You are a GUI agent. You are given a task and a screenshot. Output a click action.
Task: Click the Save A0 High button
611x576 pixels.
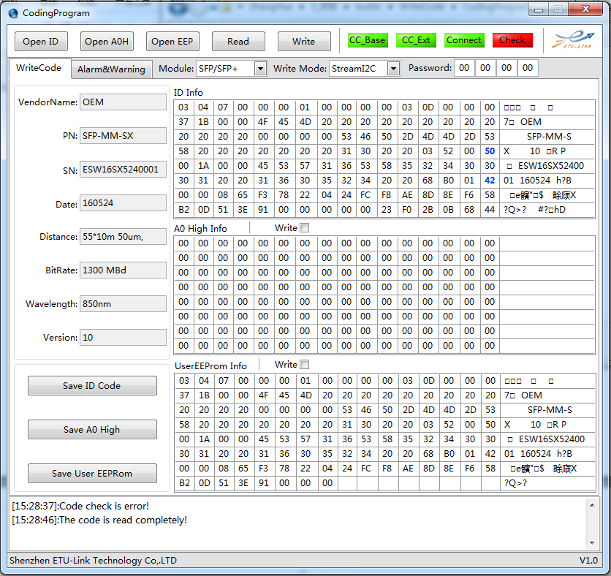tap(92, 430)
